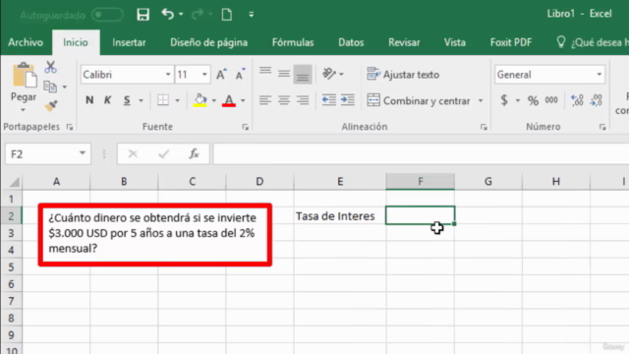Screen dimensions: 629x354
Task: Increase font size with the large A
Action: tap(221, 75)
